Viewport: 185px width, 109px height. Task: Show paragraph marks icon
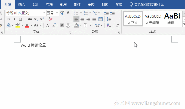(x=117, y=25)
